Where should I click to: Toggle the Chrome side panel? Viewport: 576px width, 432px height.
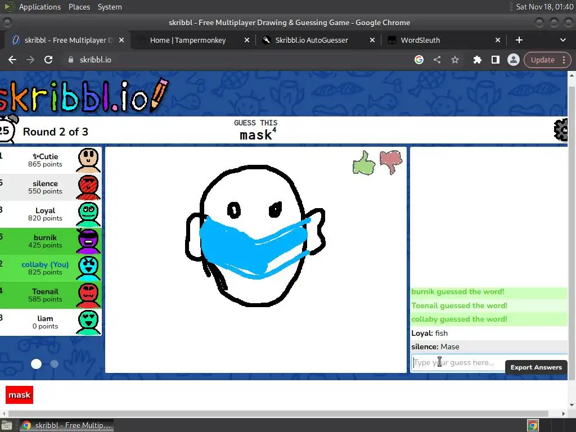click(x=495, y=60)
